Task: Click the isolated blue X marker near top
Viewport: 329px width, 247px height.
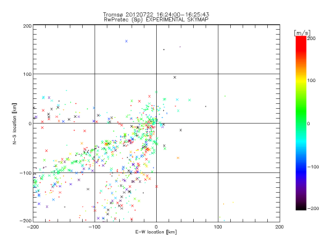Action: (126, 41)
